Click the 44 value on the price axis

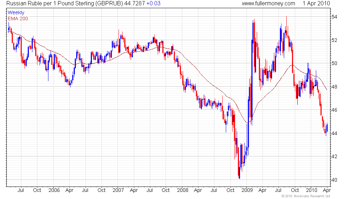tap(334, 133)
